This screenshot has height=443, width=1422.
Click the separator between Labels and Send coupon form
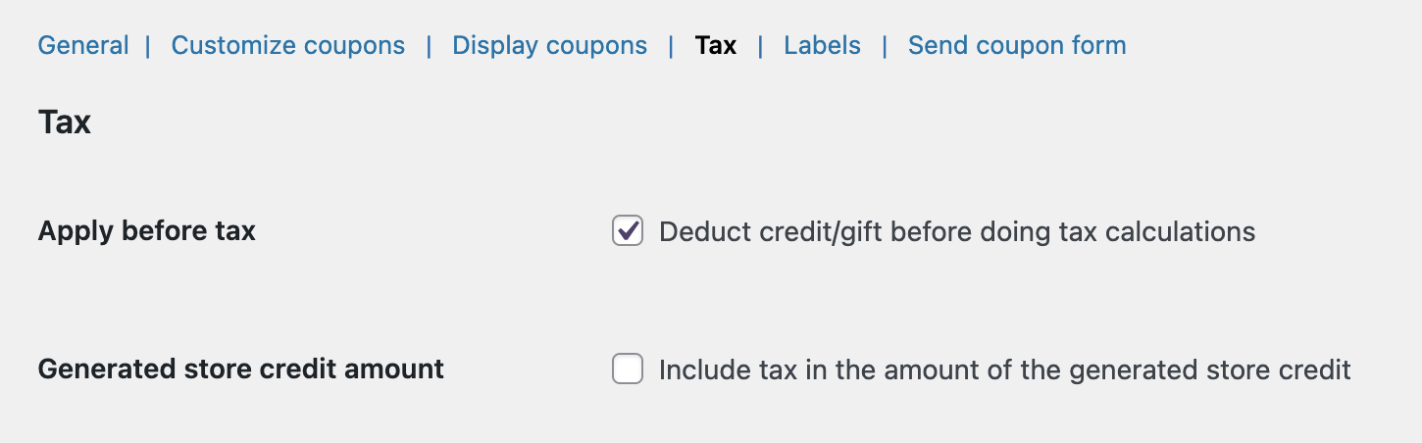[885, 45]
